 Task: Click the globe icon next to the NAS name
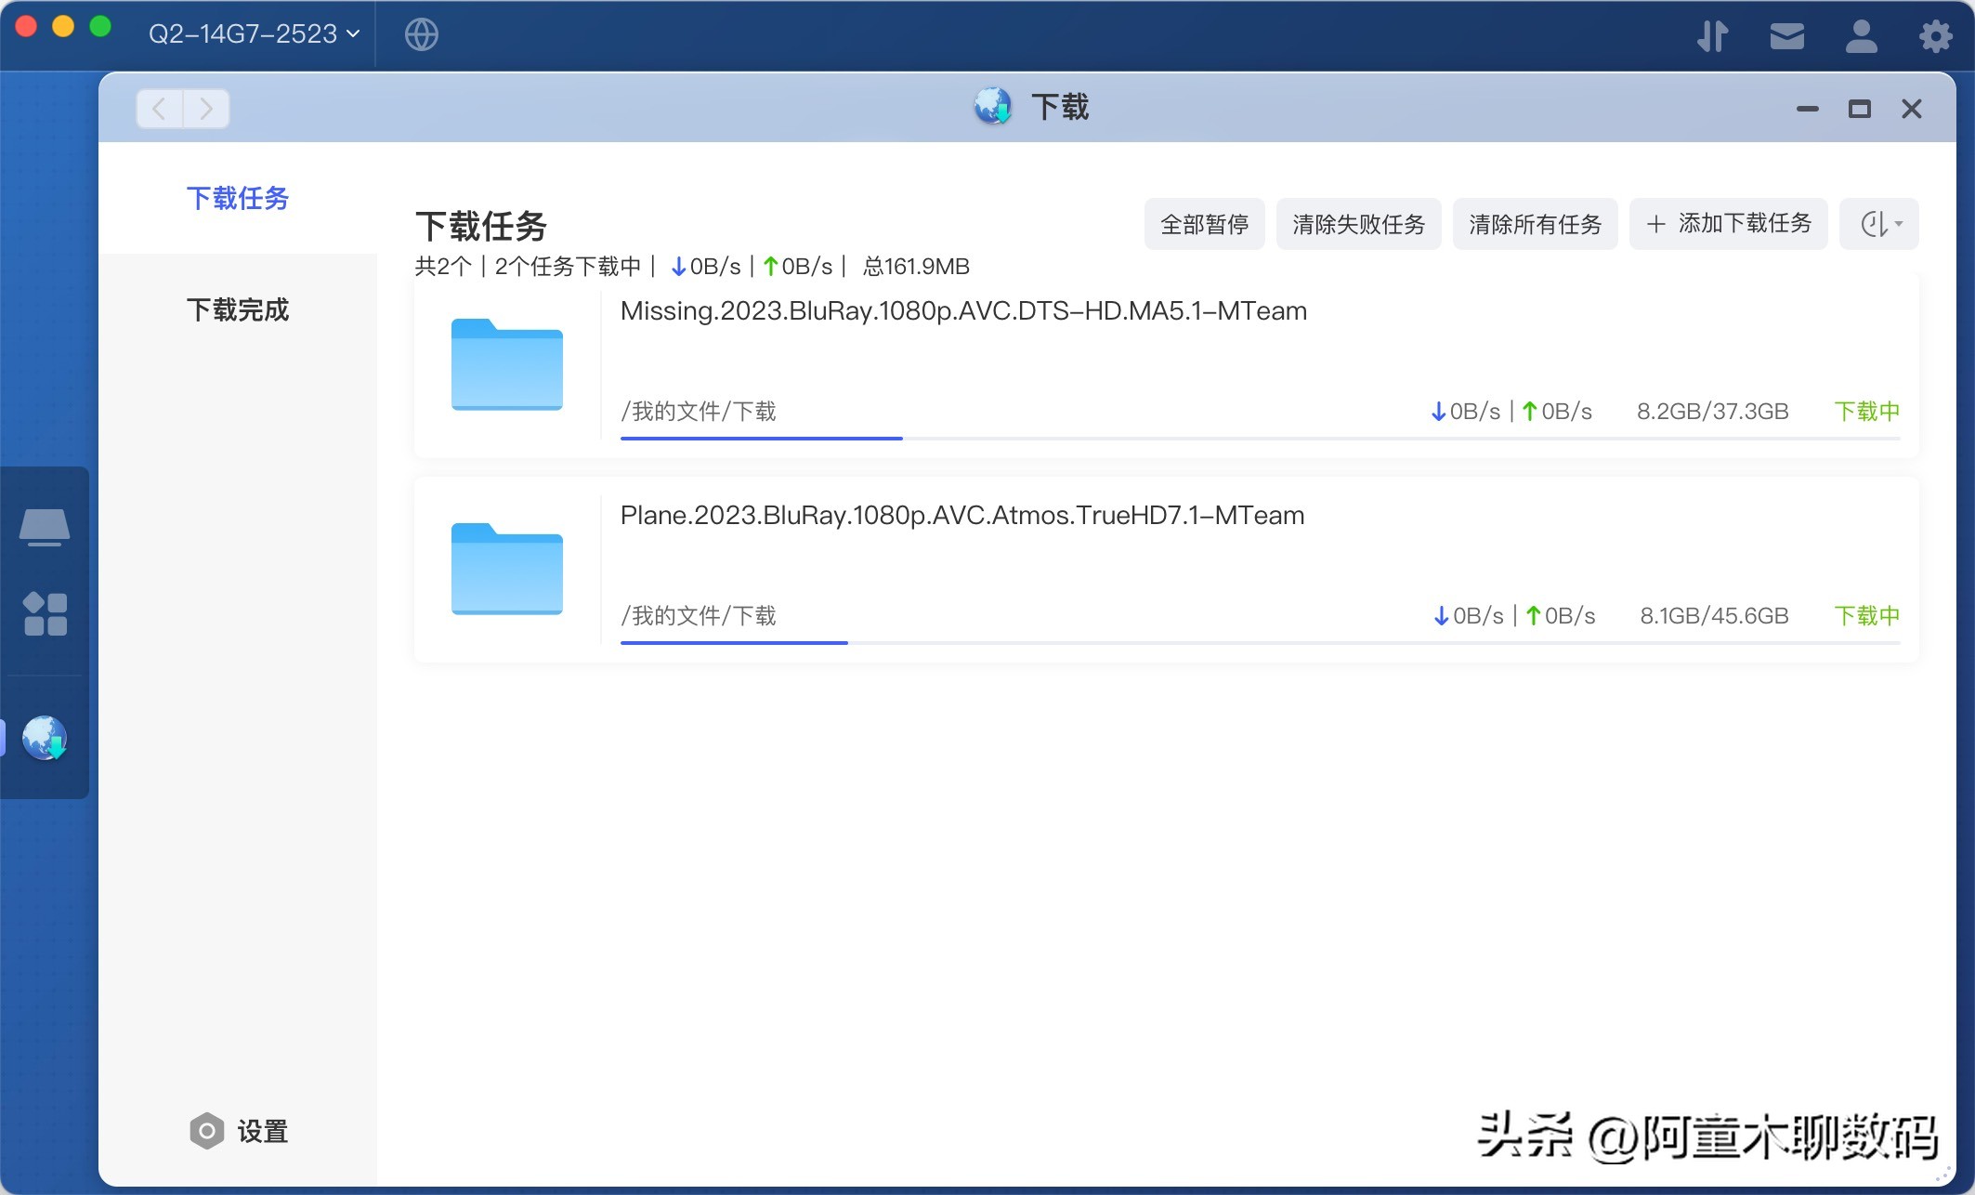(x=420, y=35)
